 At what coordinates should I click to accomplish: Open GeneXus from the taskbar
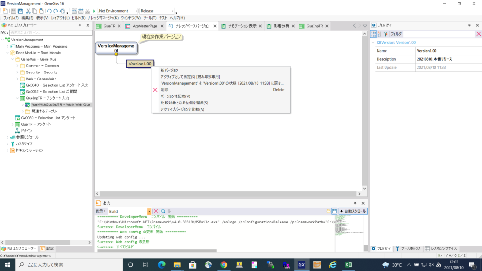[302, 264]
